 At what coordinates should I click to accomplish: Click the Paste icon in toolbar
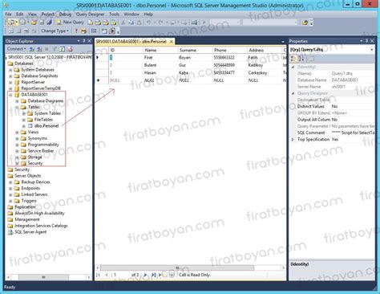tap(139, 22)
